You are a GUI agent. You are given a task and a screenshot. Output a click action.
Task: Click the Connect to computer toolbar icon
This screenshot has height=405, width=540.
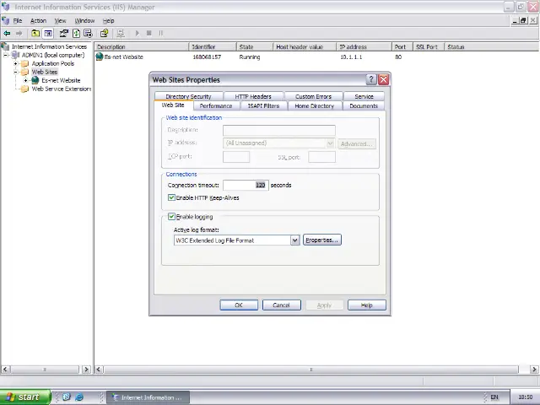pyautogui.click(x=120, y=34)
